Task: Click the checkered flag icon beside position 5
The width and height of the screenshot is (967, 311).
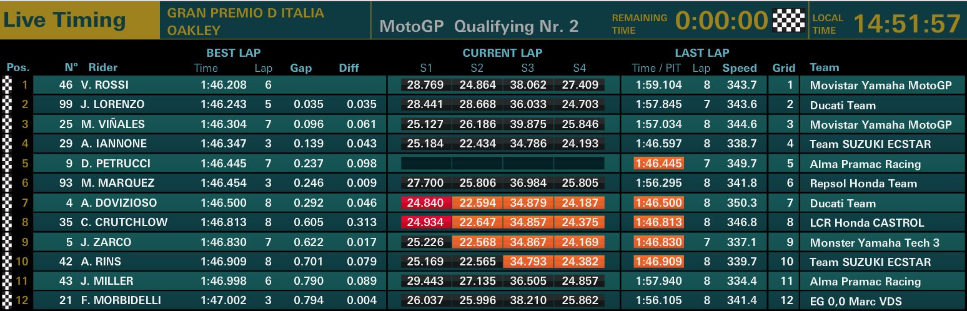Action: pos(7,164)
